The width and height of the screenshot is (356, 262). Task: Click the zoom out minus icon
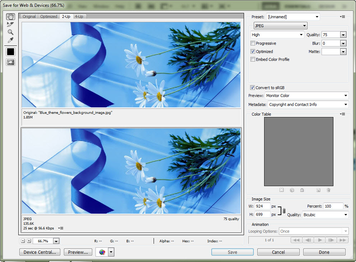coord(23,241)
